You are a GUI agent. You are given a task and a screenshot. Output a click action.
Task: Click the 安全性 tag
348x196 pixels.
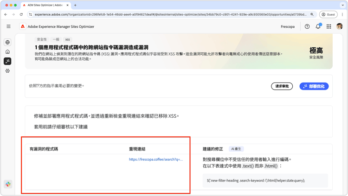pos(42,39)
